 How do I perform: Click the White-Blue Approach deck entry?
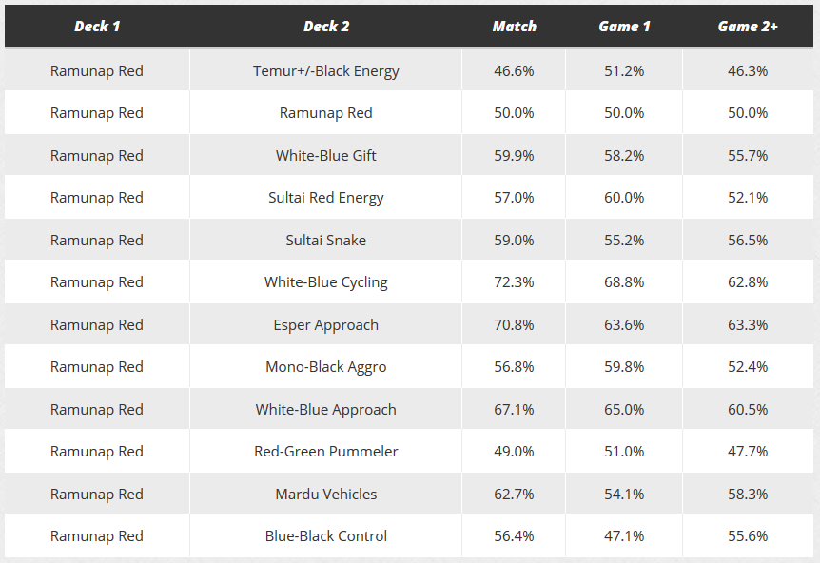tap(326, 409)
